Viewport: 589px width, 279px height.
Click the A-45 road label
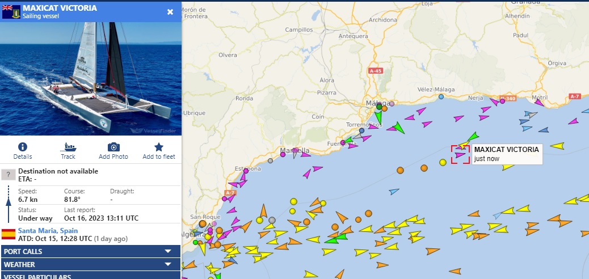coord(375,70)
